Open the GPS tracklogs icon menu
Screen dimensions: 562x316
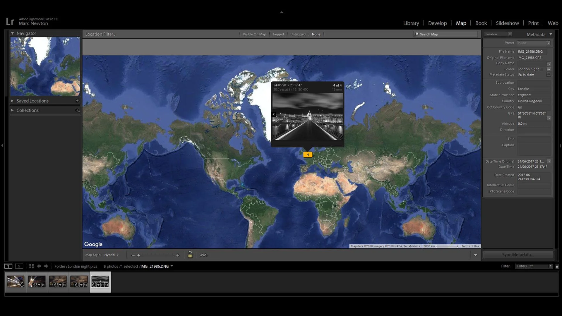point(204,255)
